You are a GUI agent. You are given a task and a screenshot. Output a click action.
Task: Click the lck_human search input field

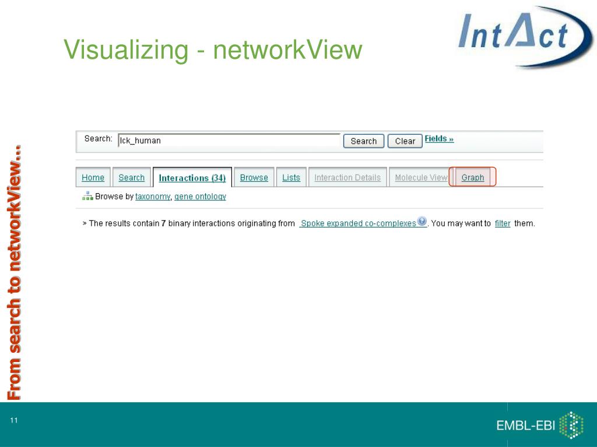pyautogui.click(x=229, y=140)
